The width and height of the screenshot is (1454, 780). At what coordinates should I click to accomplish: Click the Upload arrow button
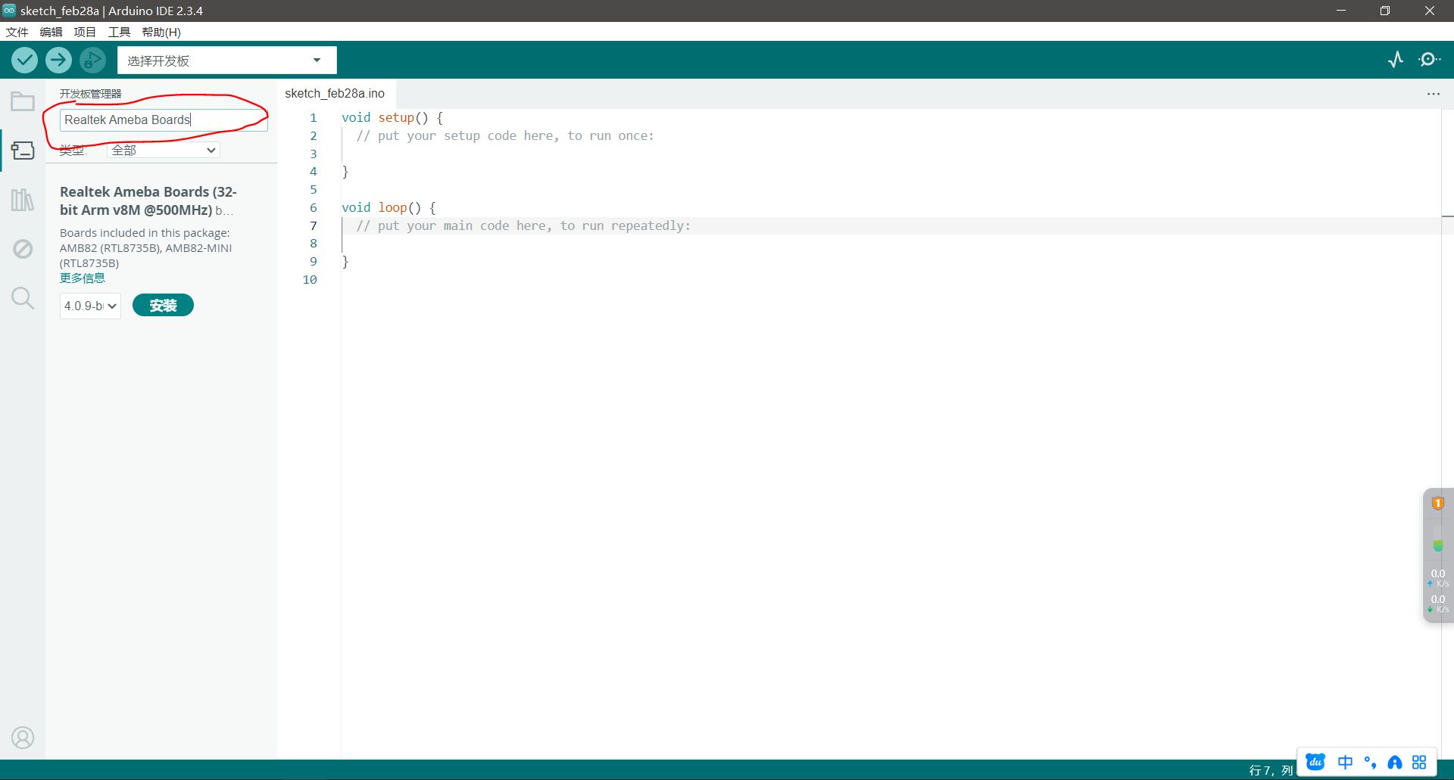pyautogui.click(x=58, y=60)
